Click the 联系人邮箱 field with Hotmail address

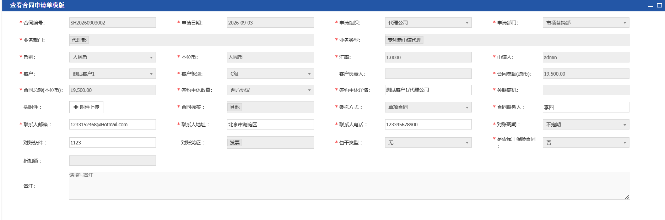112,125
